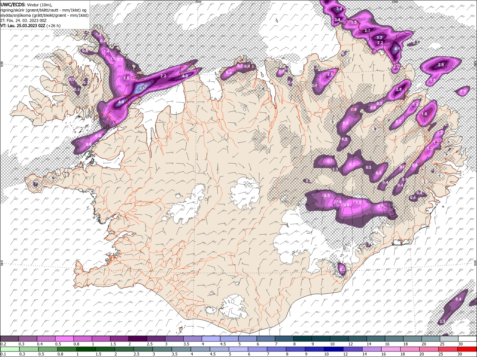Click the '4.5' label in the upper legend
This screenshot has height=357, width=477.
223,344
